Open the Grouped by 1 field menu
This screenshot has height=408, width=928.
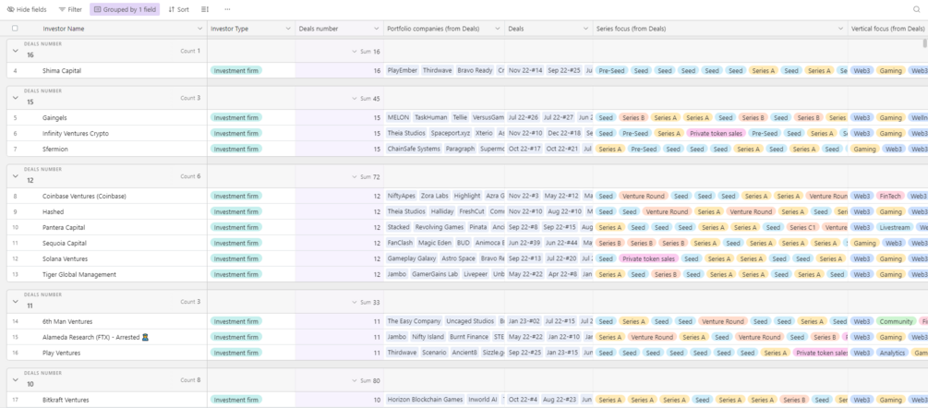[125, 9]
